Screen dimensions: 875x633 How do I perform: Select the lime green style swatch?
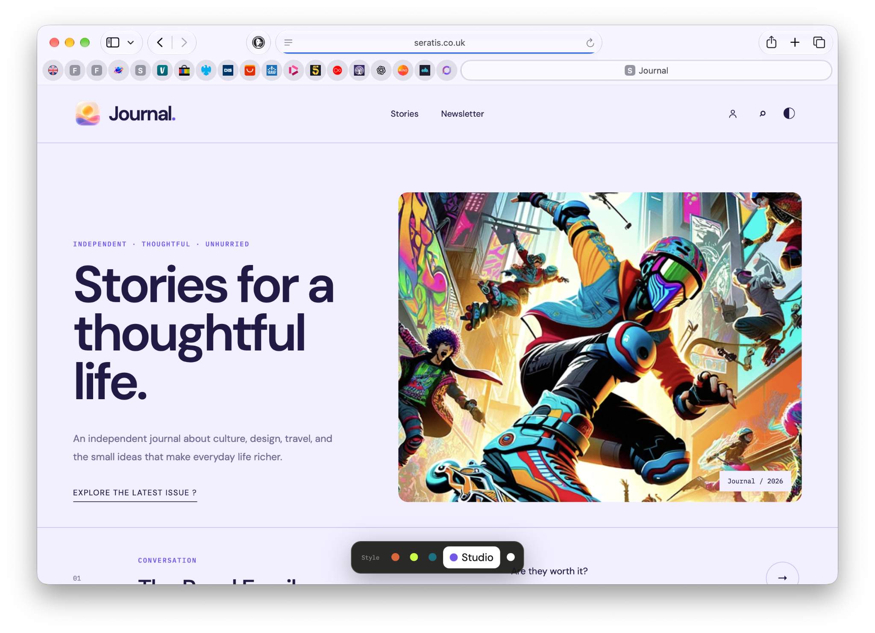click(x=414, y=557)
